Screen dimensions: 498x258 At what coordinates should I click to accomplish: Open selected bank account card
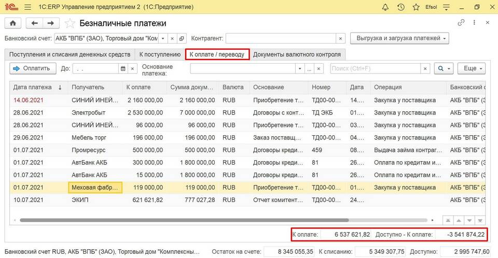[x=182, y=38]
